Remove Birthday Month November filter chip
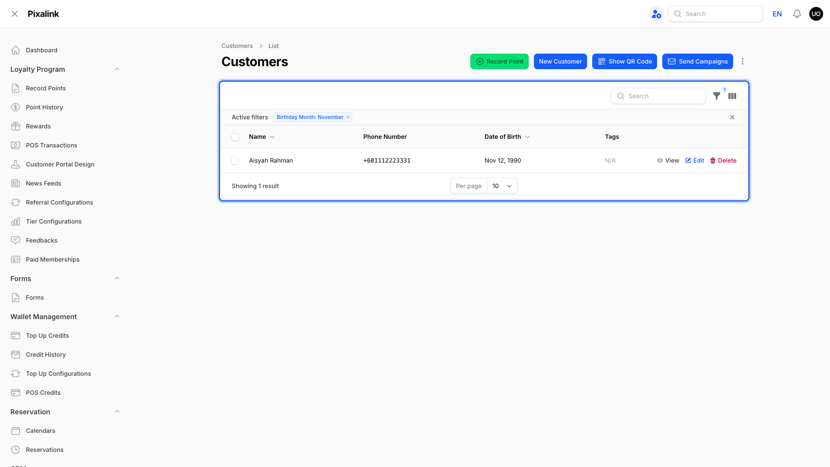Image resolution: width=830 pixels, height=467 pixels. point(348,117)
